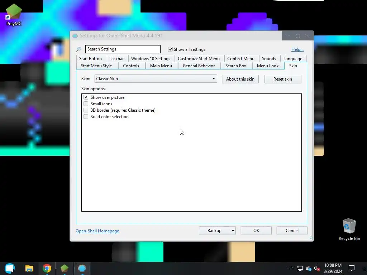Open the Windows 10 Settings tab

pyautogui.click(x=151, y=59)
